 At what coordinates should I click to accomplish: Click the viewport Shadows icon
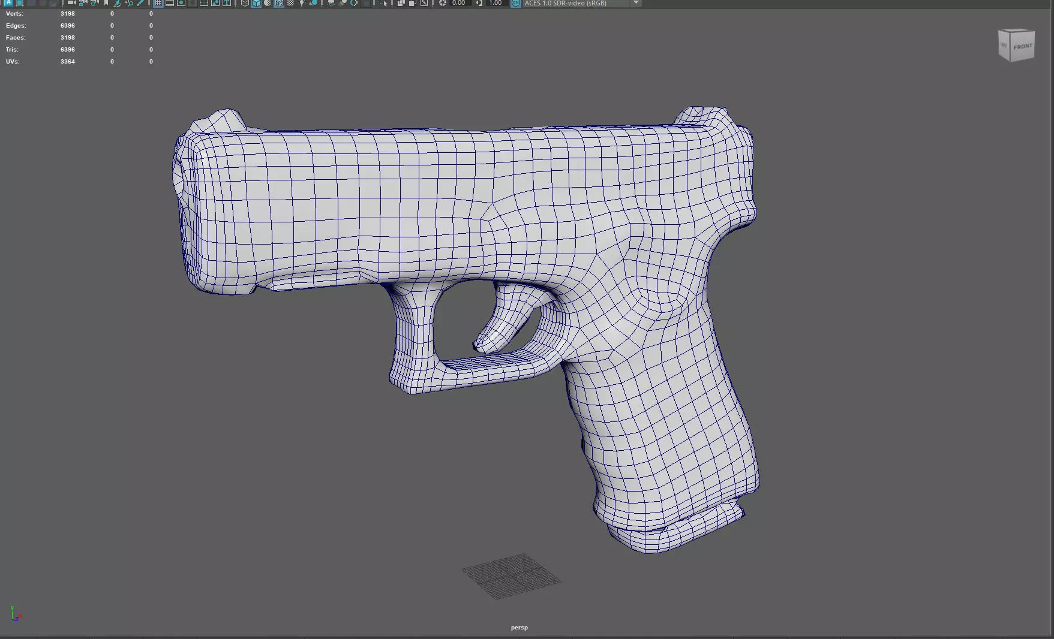[313, 3]
